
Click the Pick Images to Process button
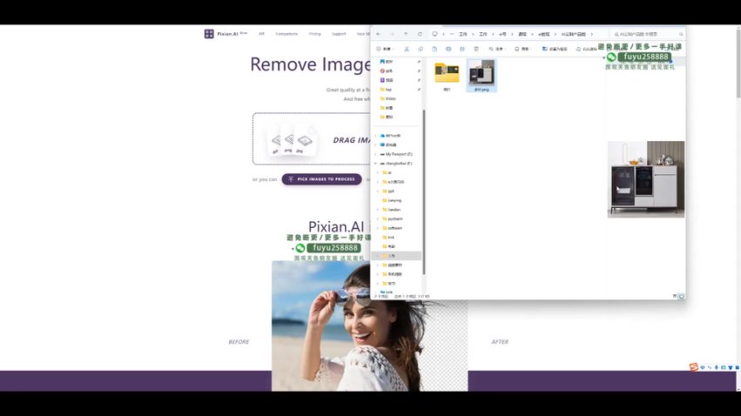click(321, 179)
